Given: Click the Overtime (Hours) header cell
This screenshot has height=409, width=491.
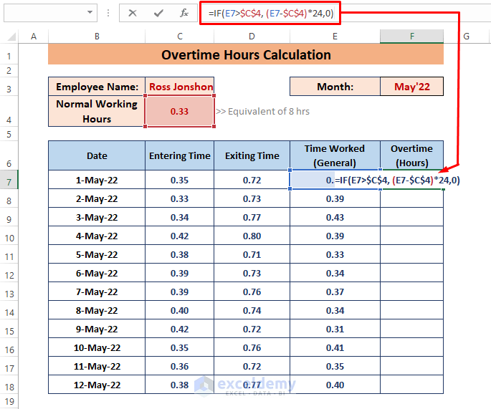Looking at the screenshot, I should click(411, 155).
